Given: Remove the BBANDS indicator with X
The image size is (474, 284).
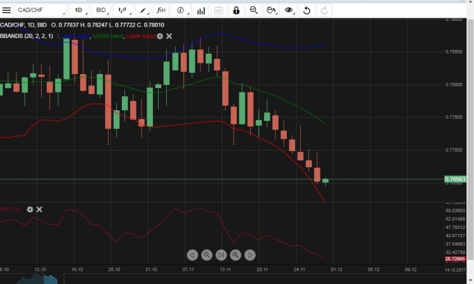Looking at the screenshot, I should (169, 36).
